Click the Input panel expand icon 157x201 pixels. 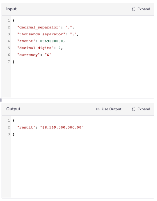coord(134,9)
